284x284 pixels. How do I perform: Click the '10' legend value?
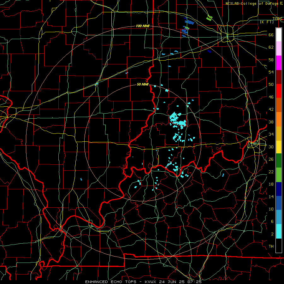[271, 209]
